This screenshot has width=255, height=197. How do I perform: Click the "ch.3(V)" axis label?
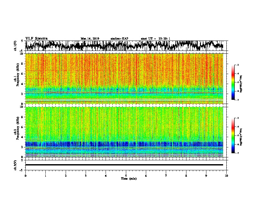(x=15, y=165)
